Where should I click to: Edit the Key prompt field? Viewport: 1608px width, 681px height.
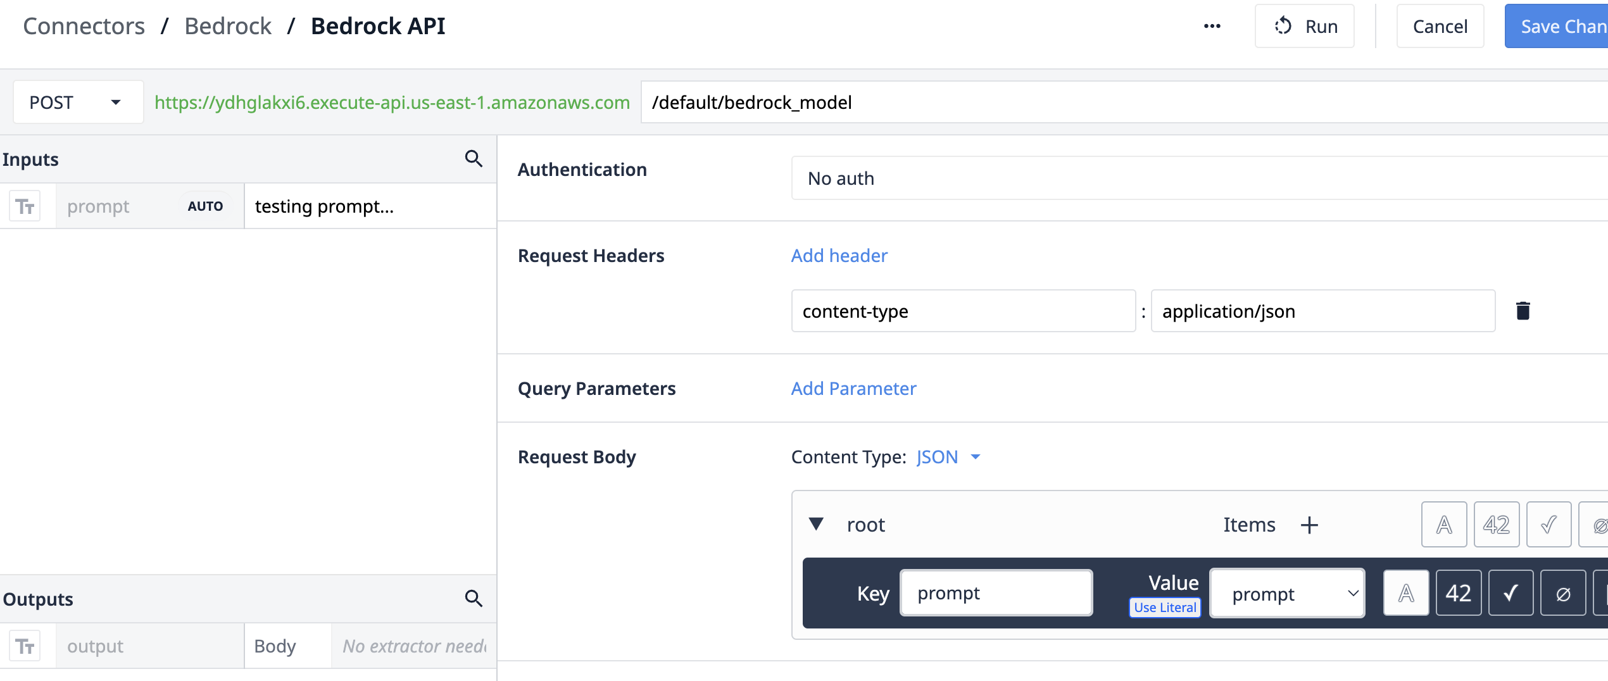click(996, 593)
